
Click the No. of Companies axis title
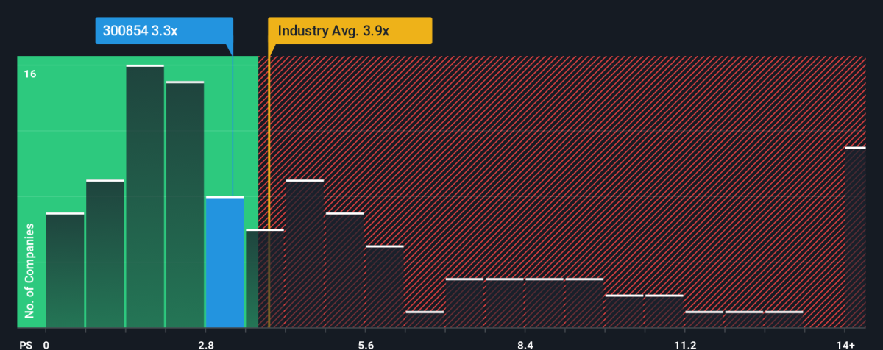pos(30,271)
